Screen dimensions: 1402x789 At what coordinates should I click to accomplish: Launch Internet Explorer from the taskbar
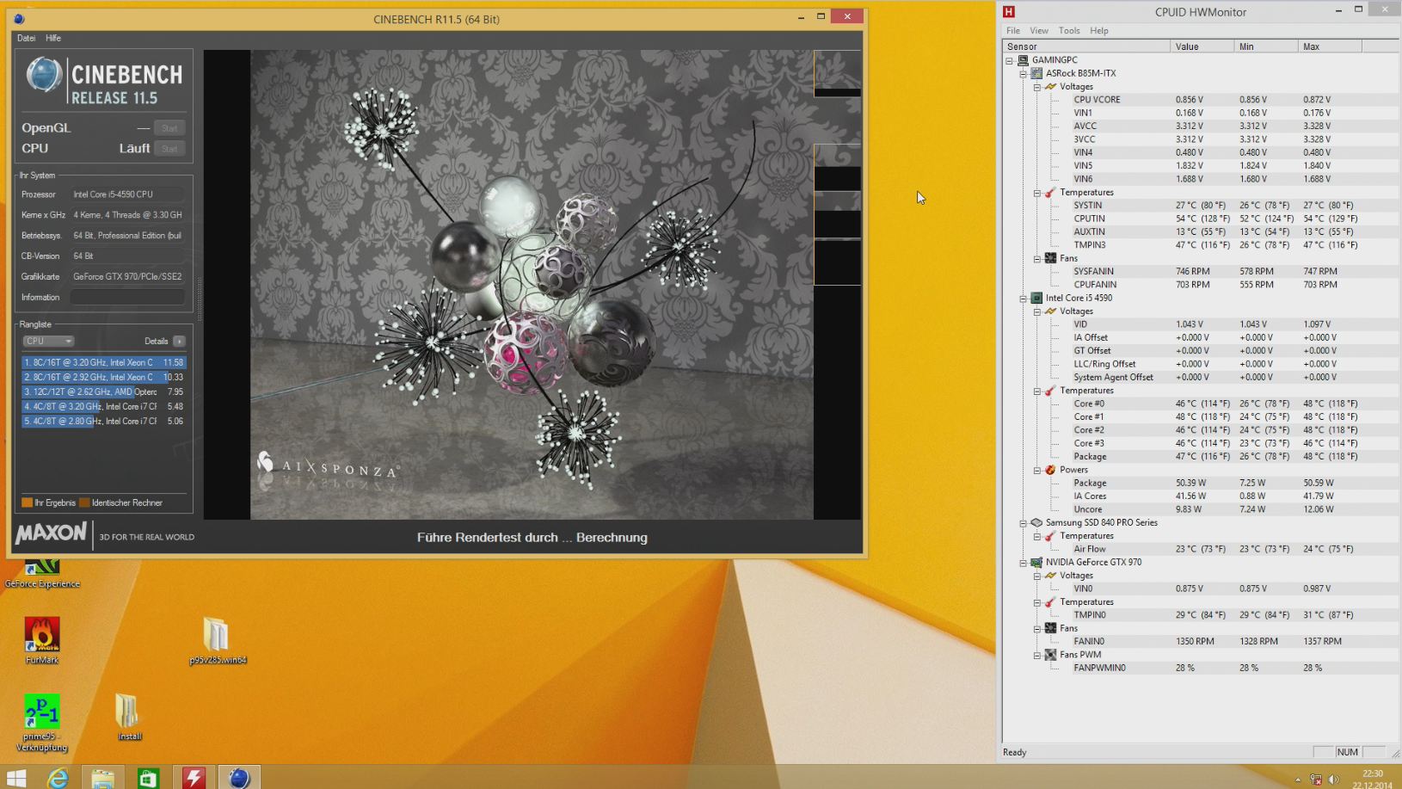58,778
